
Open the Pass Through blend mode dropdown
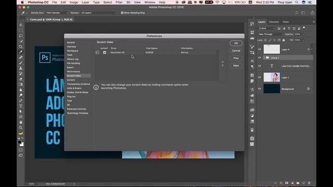pos(271,34)
